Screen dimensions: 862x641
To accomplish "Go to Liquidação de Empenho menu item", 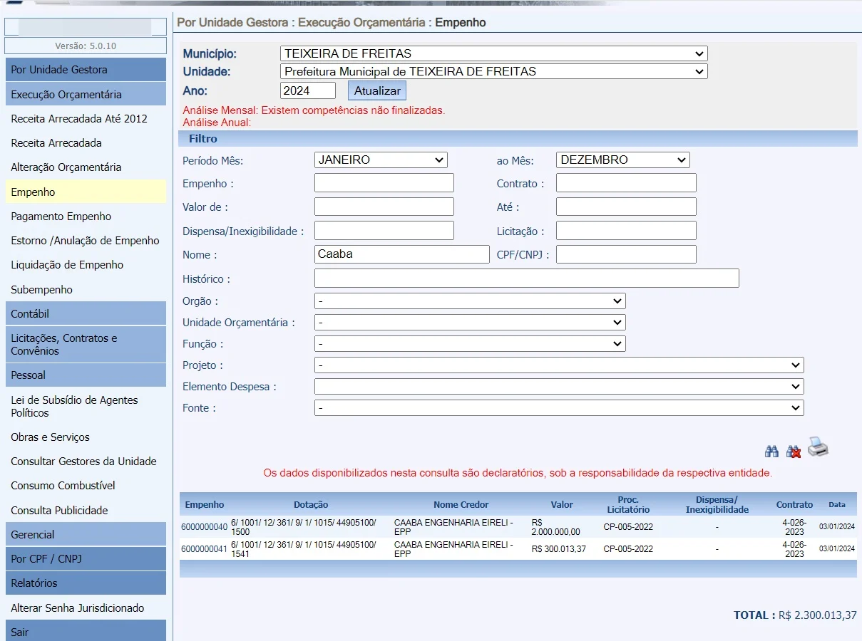I will click(67, 265).
